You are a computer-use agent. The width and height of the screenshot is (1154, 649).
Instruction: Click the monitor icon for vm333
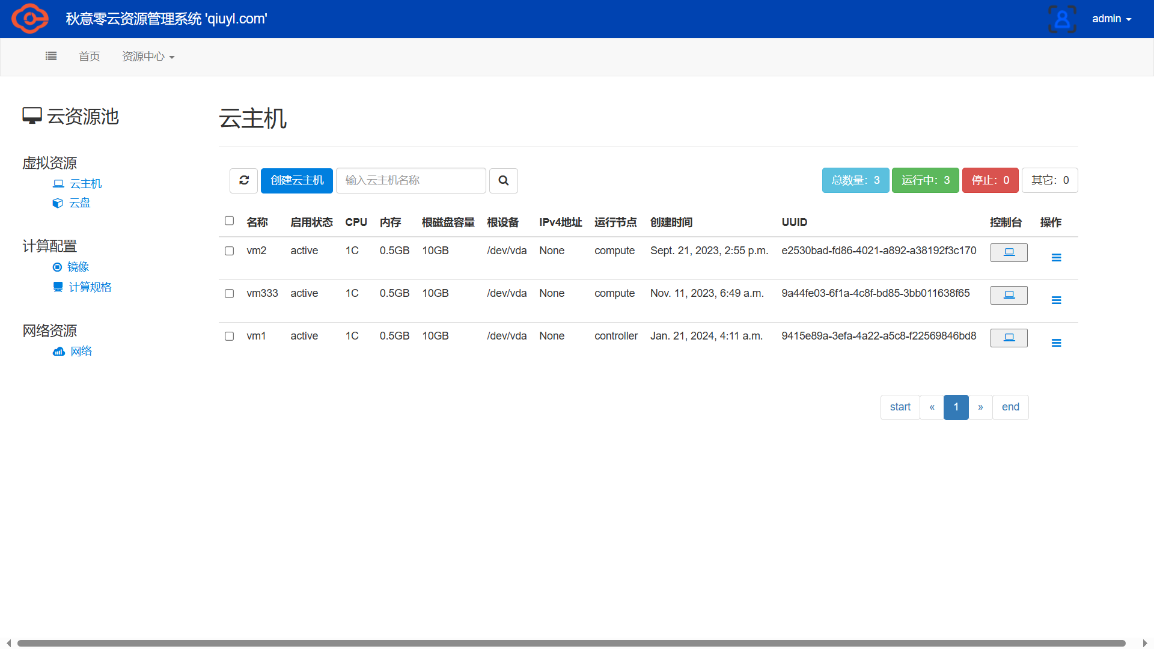1009,294
